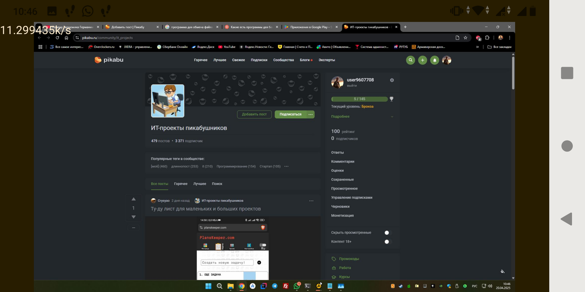Open the user avatar in Pikabu header
Image resolution: width=585 pixels, height=292 pixels.
(446, 60)
